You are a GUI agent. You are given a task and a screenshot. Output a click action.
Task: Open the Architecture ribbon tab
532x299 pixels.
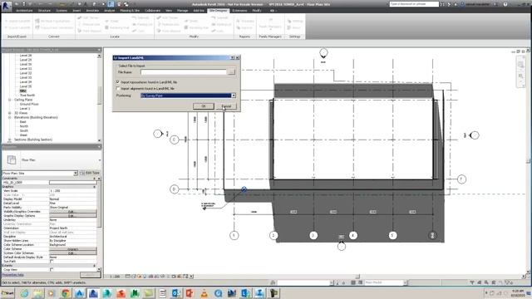(24, 11)
